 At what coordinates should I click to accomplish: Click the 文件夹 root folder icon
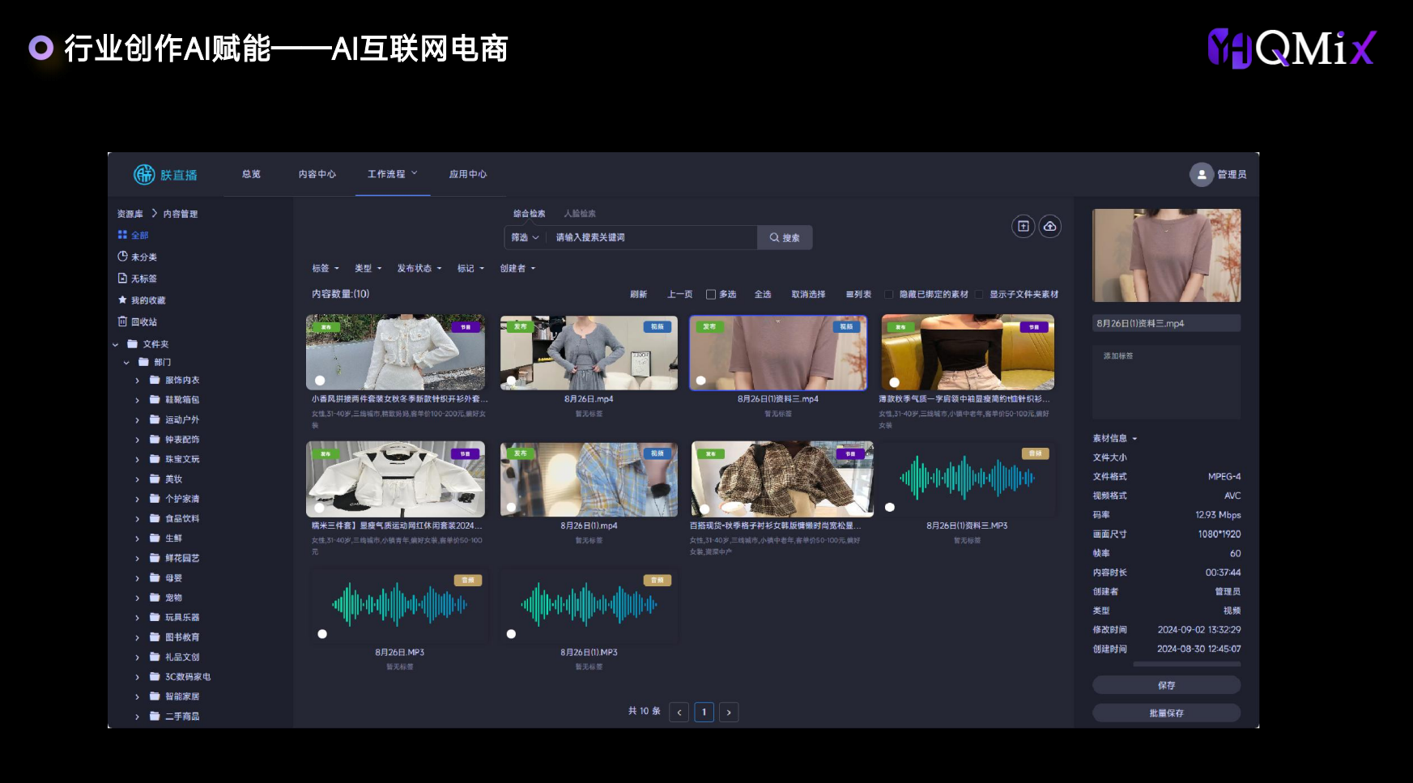133,344
